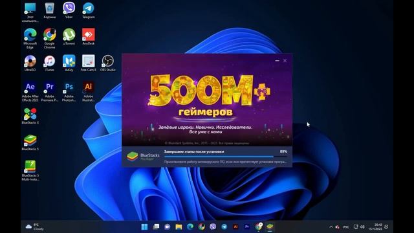Select the Adobe Premiere Pro desktop icon
Viewport: 414px width, 233px height.
50,92
